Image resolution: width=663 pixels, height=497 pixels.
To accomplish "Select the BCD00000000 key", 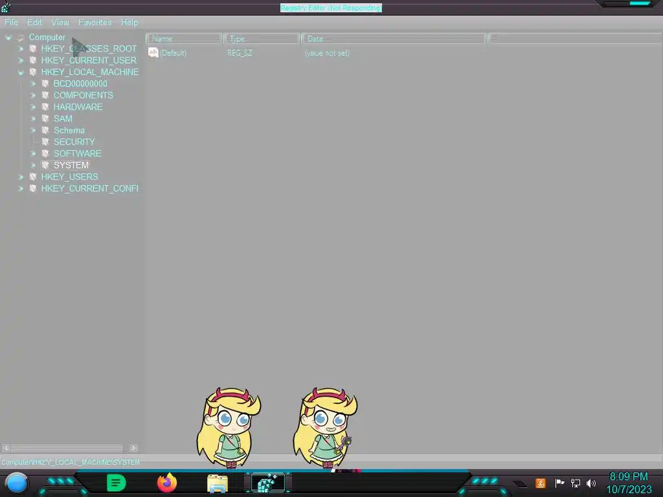I will 80,83.
